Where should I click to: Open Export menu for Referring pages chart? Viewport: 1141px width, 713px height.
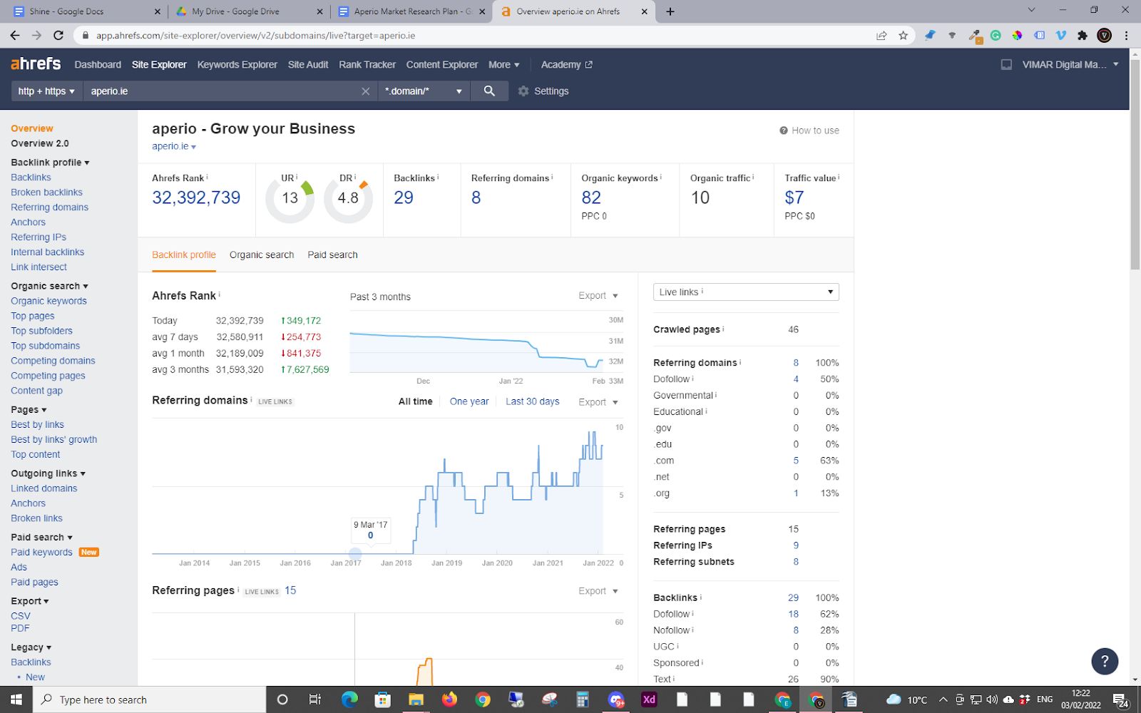[598, 591]
